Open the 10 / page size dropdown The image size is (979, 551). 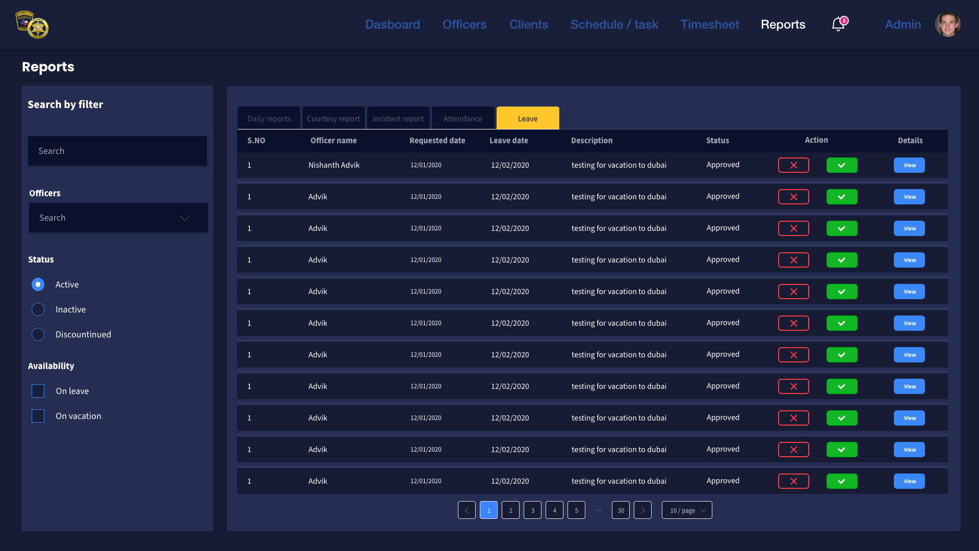pyautogui.click(x=687, y=510)
